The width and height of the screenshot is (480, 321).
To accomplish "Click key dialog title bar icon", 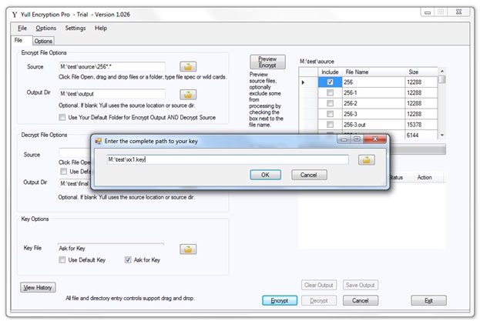I will click(x=99, y=142).
